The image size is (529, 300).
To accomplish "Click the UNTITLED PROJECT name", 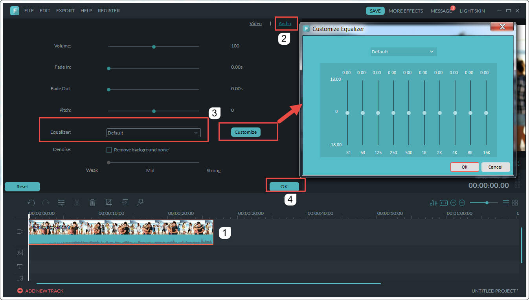I will point(495,291).
